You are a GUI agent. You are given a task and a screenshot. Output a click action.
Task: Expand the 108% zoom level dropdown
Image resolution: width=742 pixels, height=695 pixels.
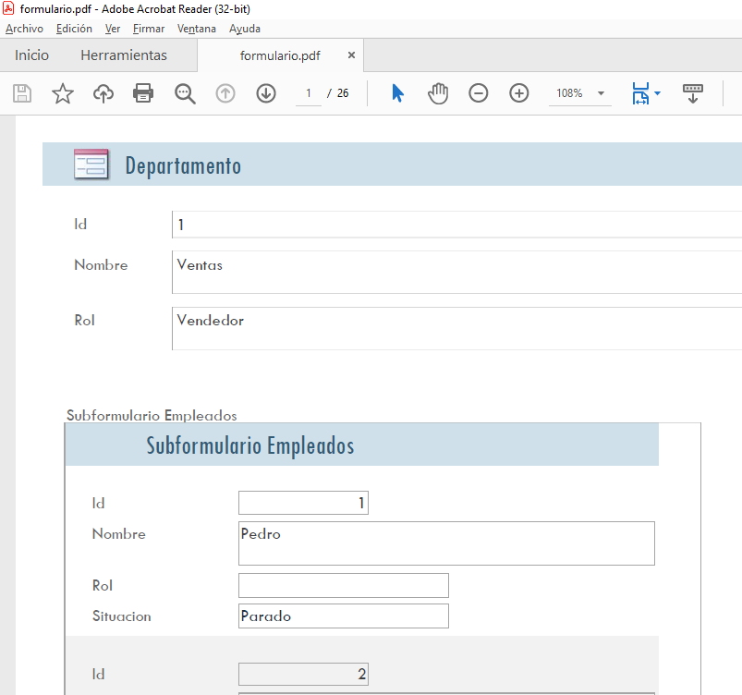pyautogui.click(x=601, y=93)
